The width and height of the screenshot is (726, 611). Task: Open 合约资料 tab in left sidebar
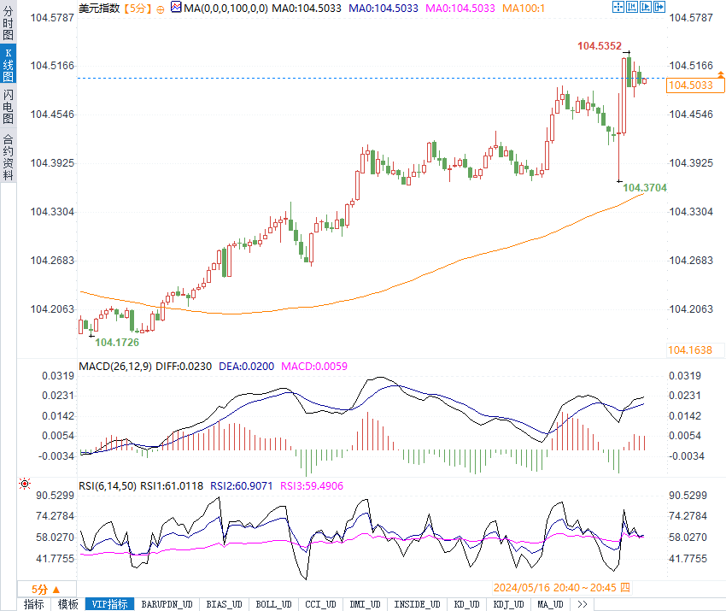(x=8, y=156)
